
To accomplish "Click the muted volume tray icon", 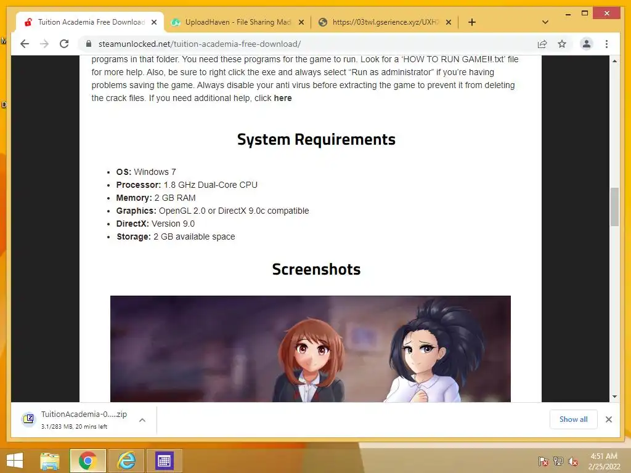I will coord(573,461).
